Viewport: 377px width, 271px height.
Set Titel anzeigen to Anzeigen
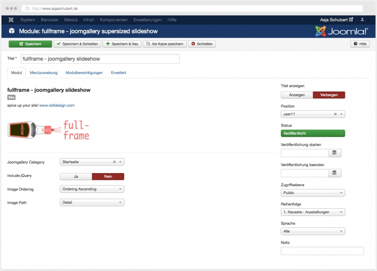(297, 95)
